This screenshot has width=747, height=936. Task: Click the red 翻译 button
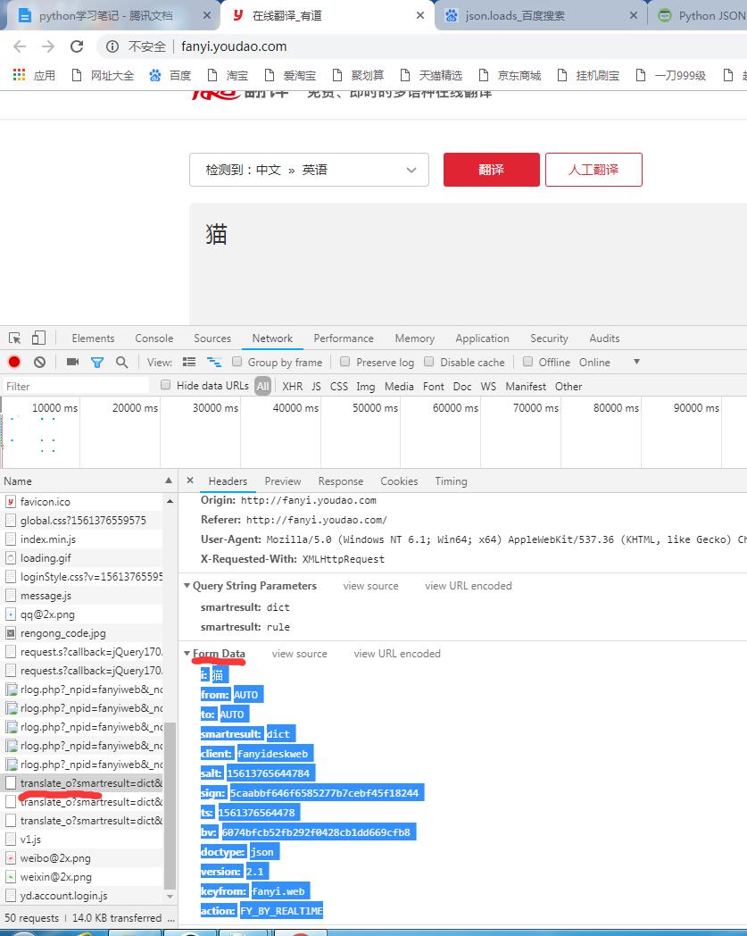[x=492, y=170]
